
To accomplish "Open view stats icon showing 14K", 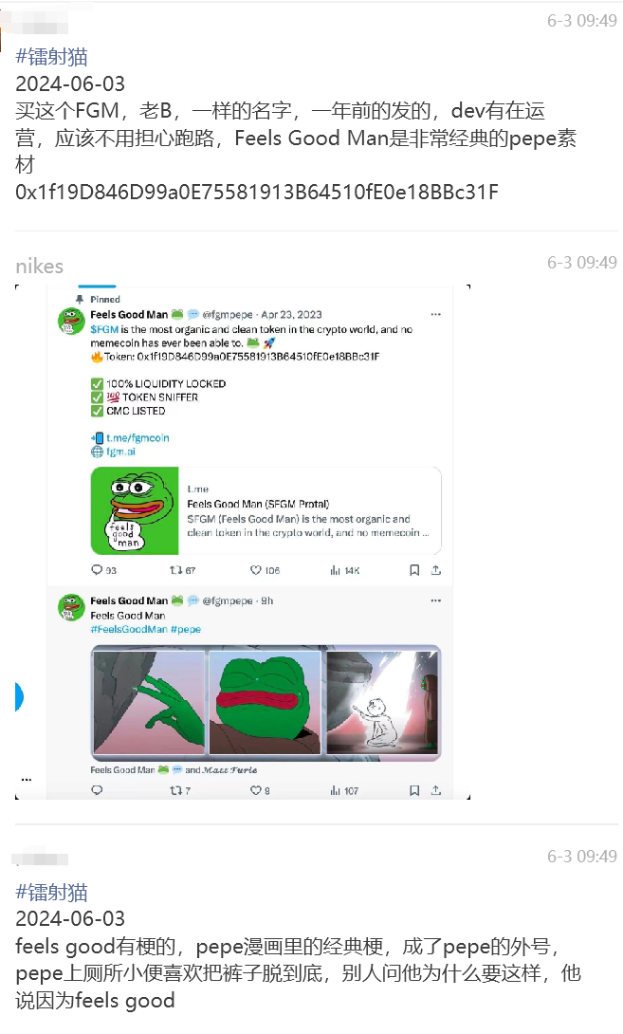I will pyautogui.click(x=335, y=570).
